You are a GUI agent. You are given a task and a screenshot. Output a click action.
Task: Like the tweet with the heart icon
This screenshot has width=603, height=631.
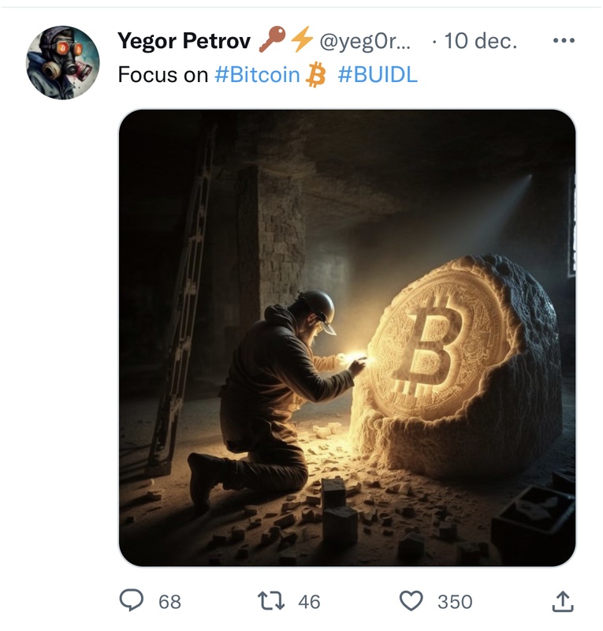click(x=411, y=601)
